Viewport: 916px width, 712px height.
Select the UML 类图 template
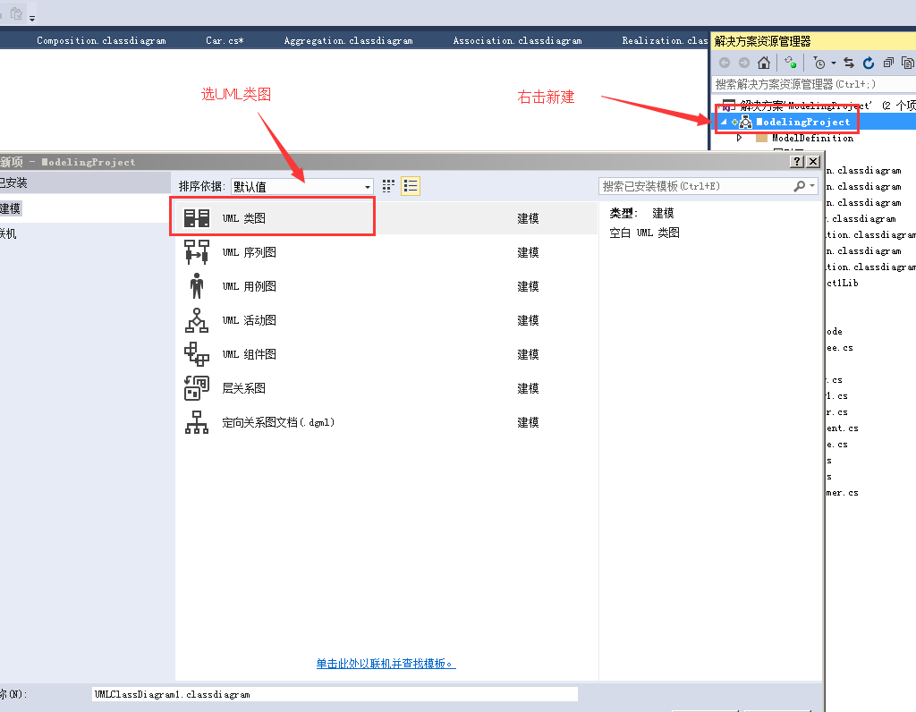pos(386,218)
